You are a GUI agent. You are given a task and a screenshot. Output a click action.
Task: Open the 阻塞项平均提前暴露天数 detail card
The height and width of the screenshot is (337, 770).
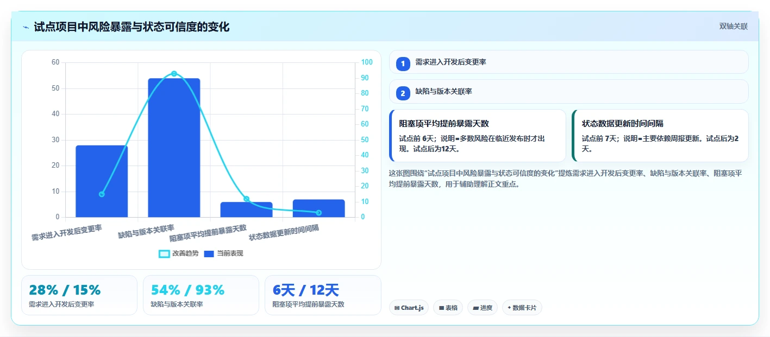(478, 136)
